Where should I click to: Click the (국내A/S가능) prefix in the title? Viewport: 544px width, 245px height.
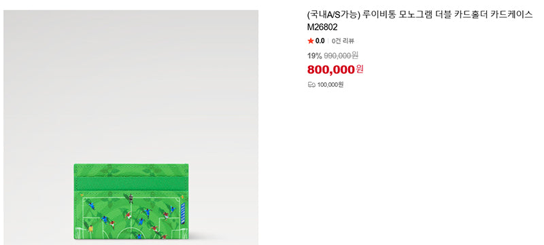click(x=334, y=14)
